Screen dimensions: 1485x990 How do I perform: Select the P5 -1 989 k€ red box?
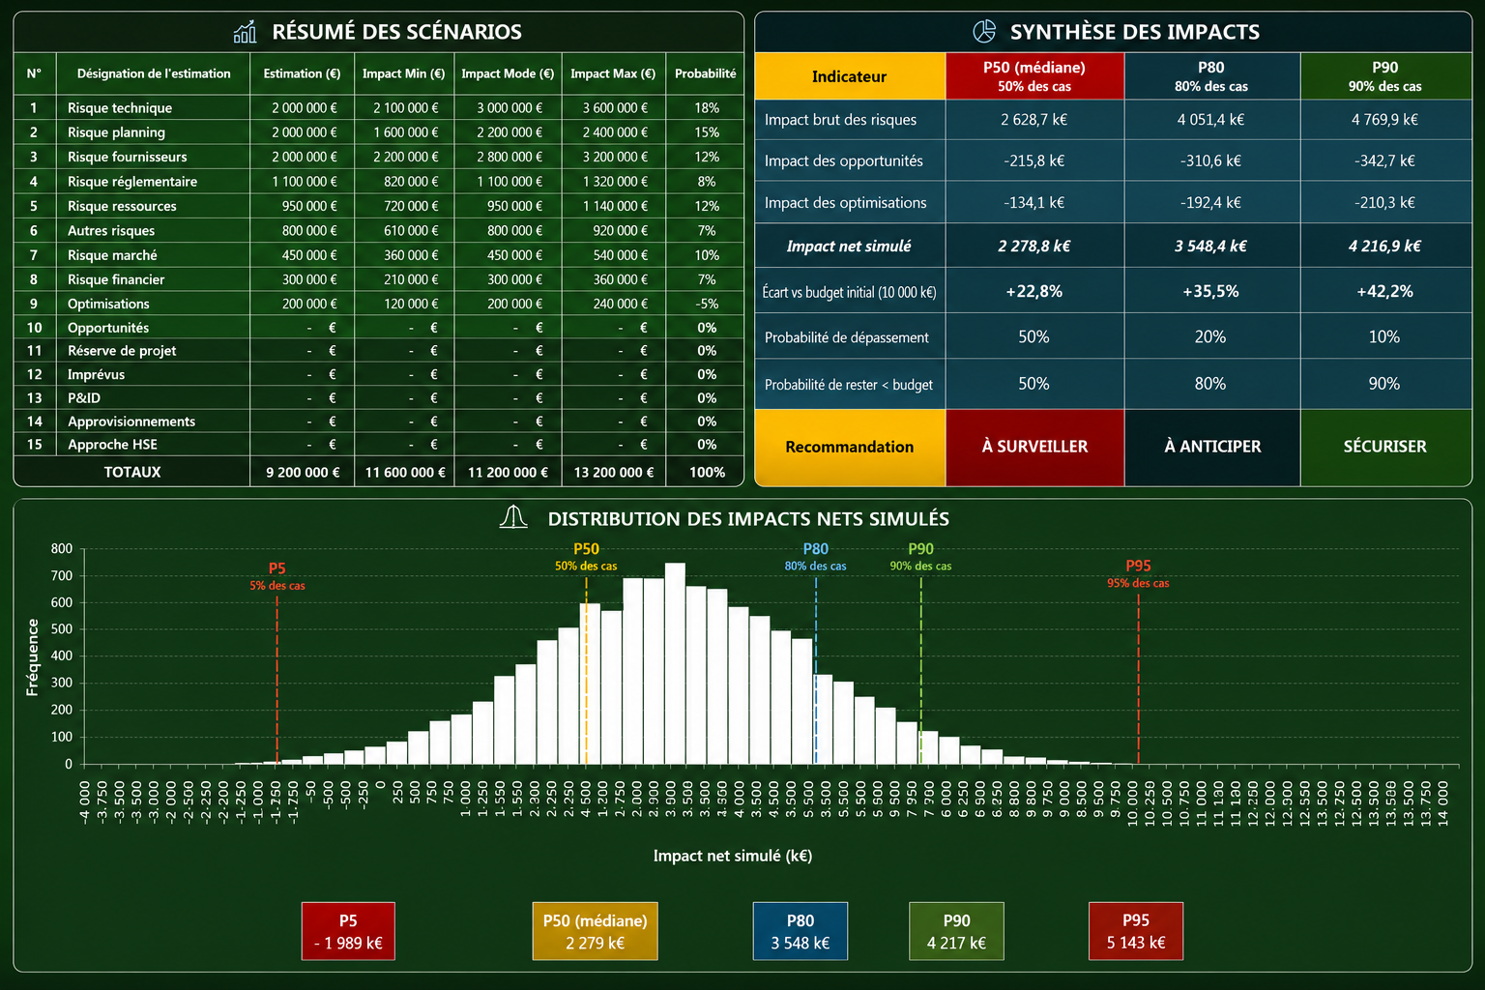pos(348,931)
